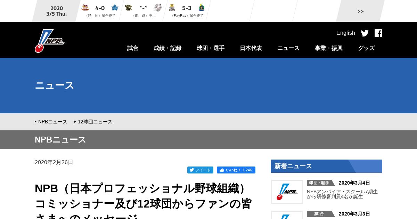
Task: Go to 12球団ニュース sub-navigation link
Action: (95, 122)
